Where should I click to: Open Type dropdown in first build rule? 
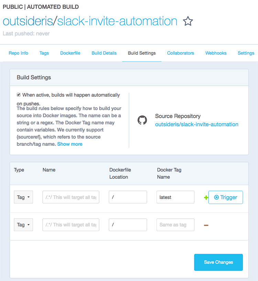point(23,197)
